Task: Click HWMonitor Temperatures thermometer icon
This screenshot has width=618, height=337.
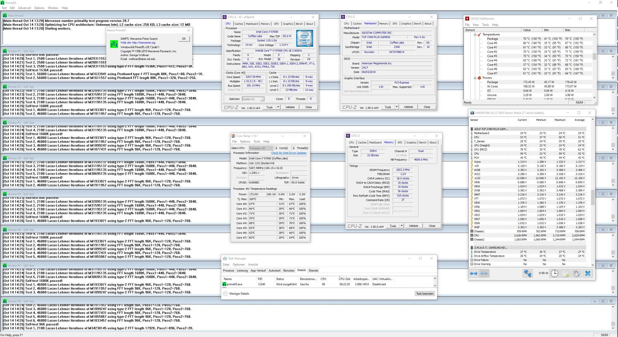Action: 479,34
